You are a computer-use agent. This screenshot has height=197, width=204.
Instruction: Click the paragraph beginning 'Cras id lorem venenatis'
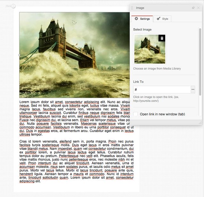point(76,161)
